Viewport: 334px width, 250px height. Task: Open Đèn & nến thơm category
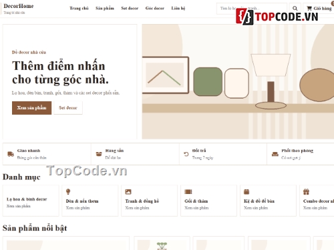click(x=90, y=201)
